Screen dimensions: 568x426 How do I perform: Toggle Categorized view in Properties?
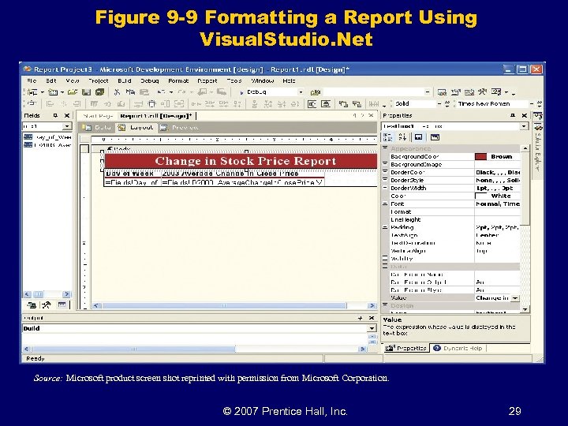[387, 137]
